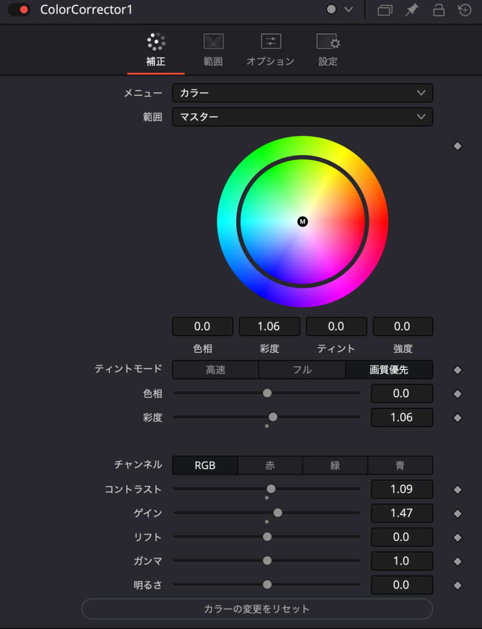This screenshot has height=629, width=482.
Task: Click the 色相 slider keyframe diamond
Action: click(x=457, y=394)
